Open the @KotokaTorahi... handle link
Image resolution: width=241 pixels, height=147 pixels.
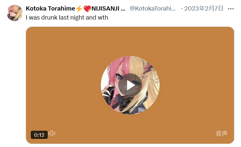tap(153, 8)
